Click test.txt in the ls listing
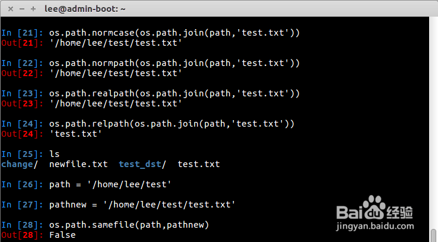The height and width of the screenshot is (242, 438). pos(199,164)
